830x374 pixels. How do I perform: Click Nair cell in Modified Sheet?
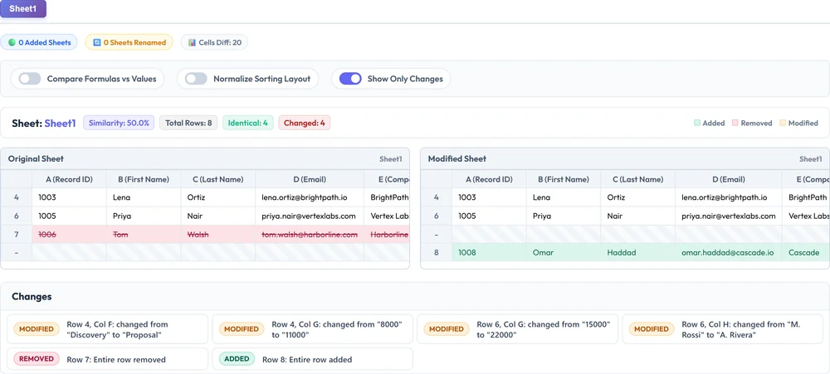click(x=637, y=216)
